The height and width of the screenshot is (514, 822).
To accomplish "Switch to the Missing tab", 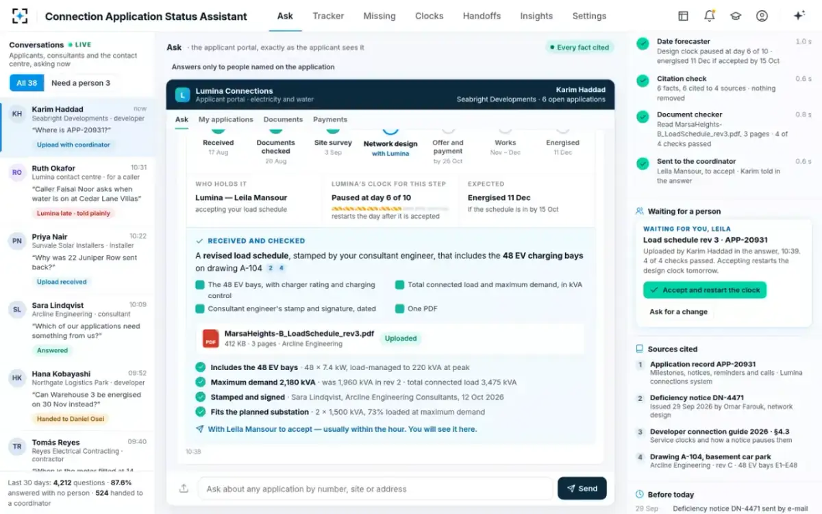I will 379,16.
